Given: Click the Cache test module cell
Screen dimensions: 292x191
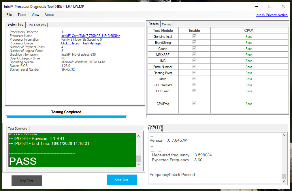Looking at the screenshot, I should click(163, 49).
